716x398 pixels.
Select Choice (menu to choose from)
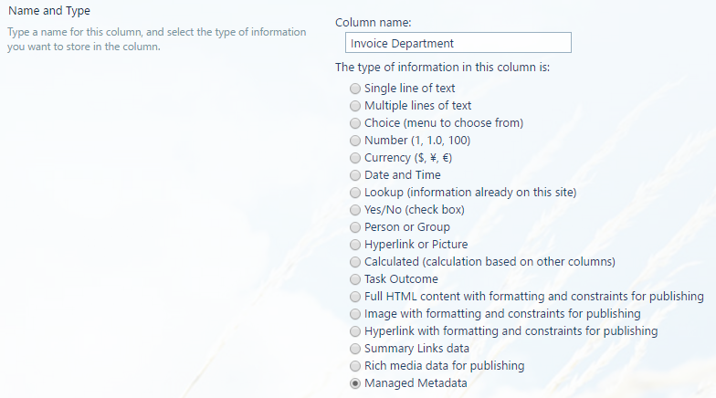355,123
